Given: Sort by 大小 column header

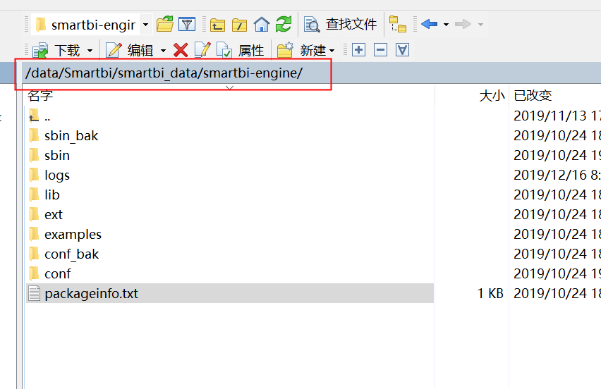Looking at the screenshot, I should 492,95.
